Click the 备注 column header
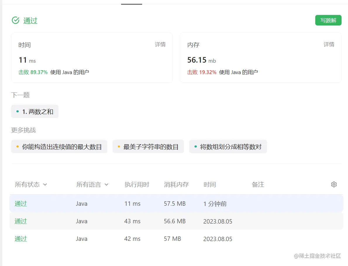 [x=258, y=185]
